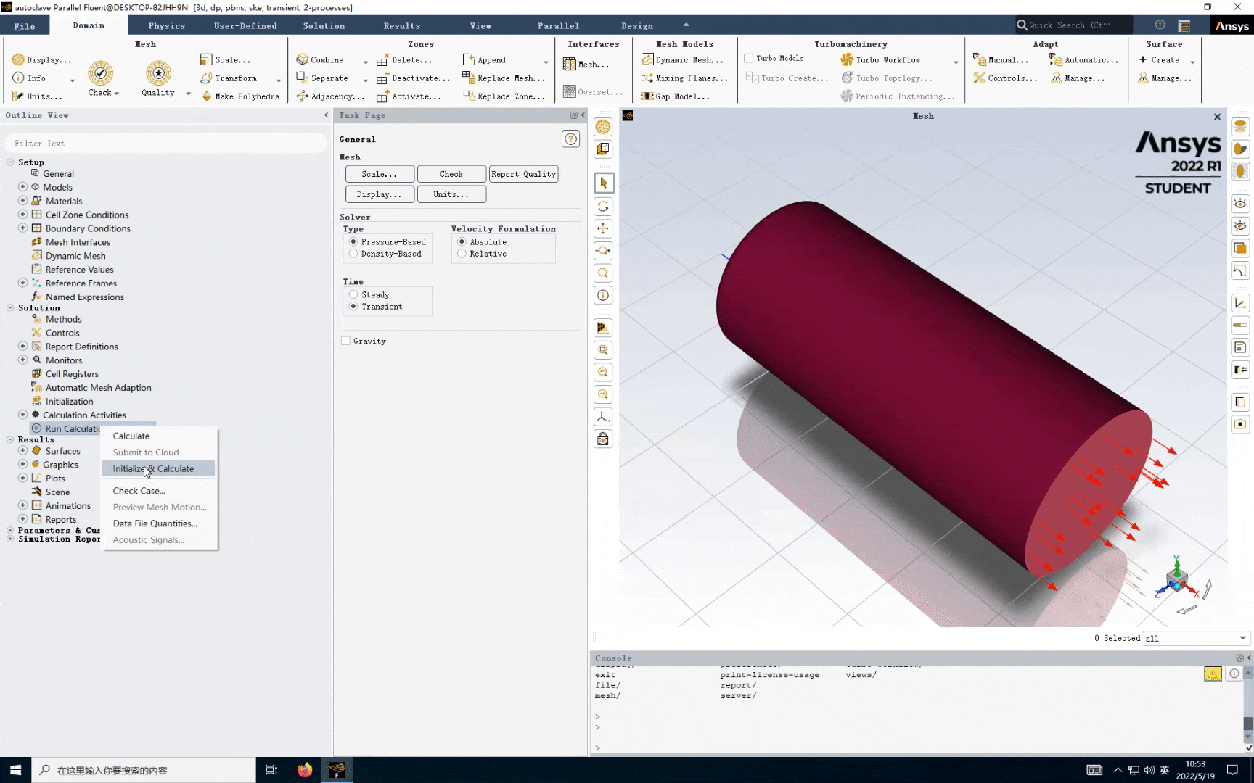Select the Steady time option
Viewport: 1254px width, 783px height.
[x=353, y=295]
